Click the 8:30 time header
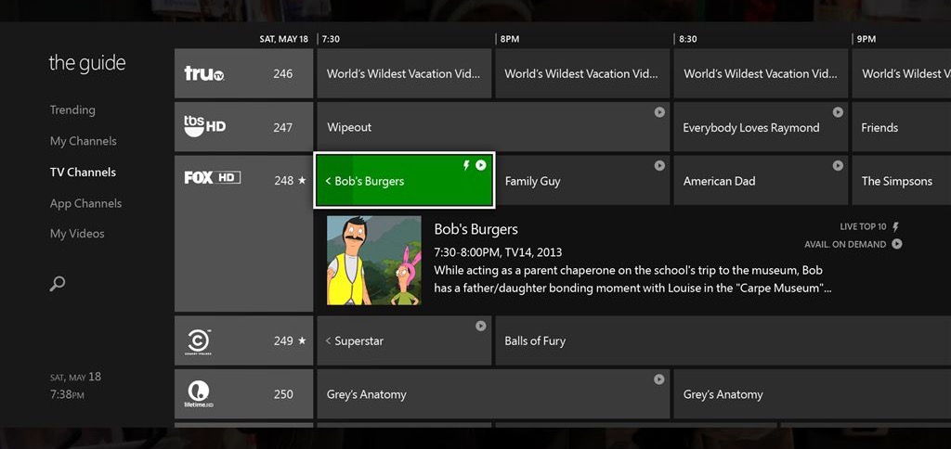 point(688,39)
